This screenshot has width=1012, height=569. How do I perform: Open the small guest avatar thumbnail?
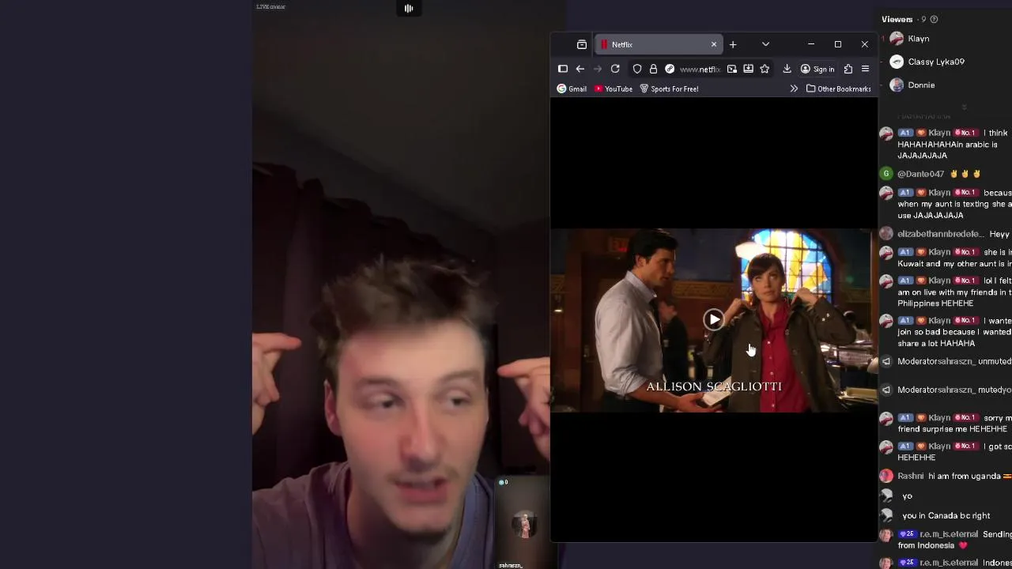tap(523, 523)
